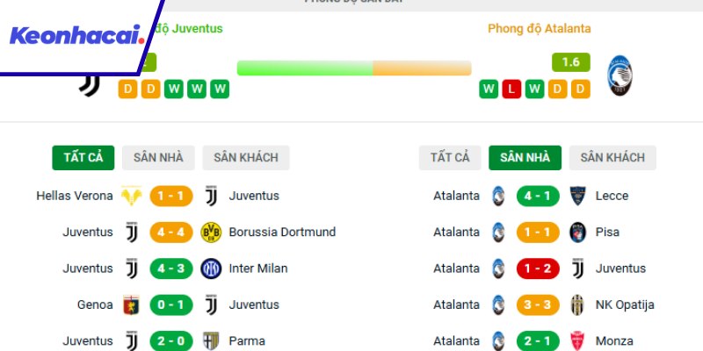Image resolution: width=703 pixels, height=351 pixels.
Task: Switch Juventus matches to 'SÂN KHÁCH'
Action: tap(246, 158)
